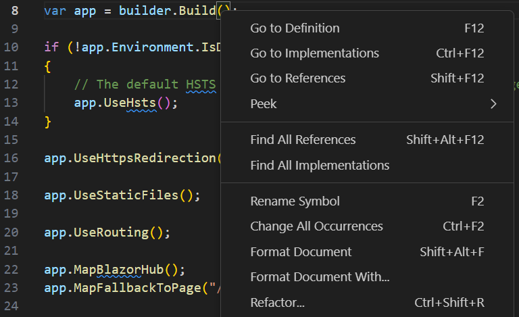Click Go to References option
Viewport: 519px width, 317px height.
pos(297,78)
